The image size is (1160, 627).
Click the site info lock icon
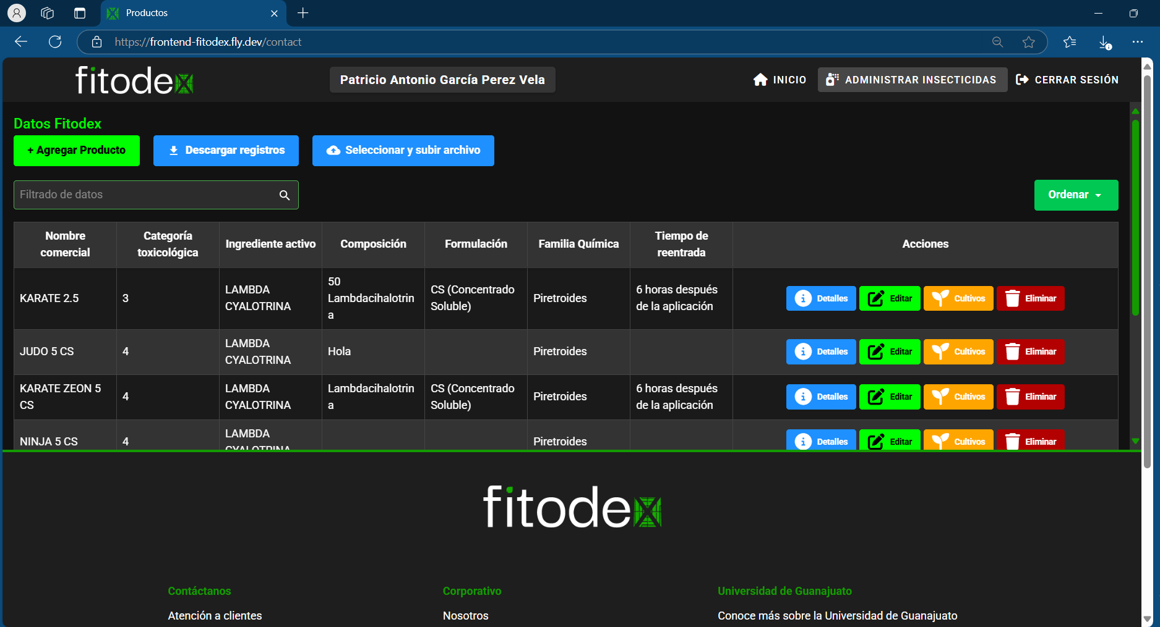pyautogui.click(x=97, y=41)
